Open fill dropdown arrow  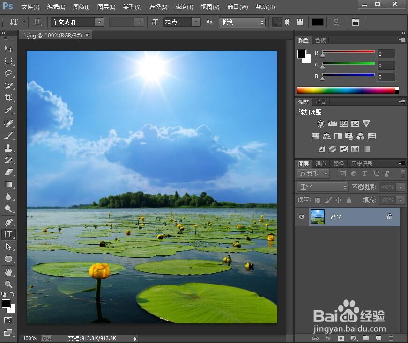[400, 200]
